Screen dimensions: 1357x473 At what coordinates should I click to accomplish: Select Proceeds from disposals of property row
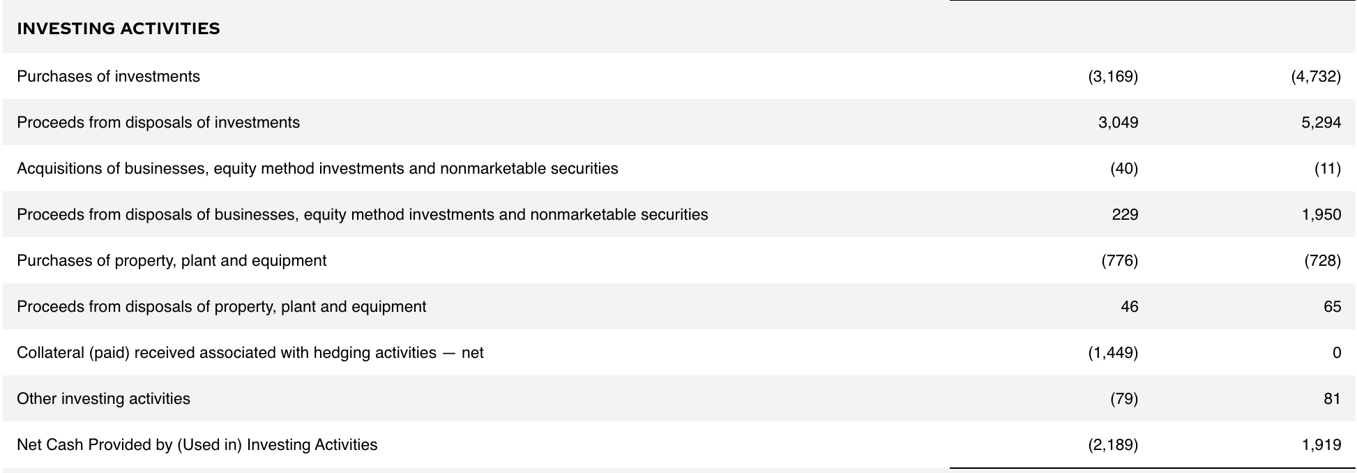click(x=679, y=306)
